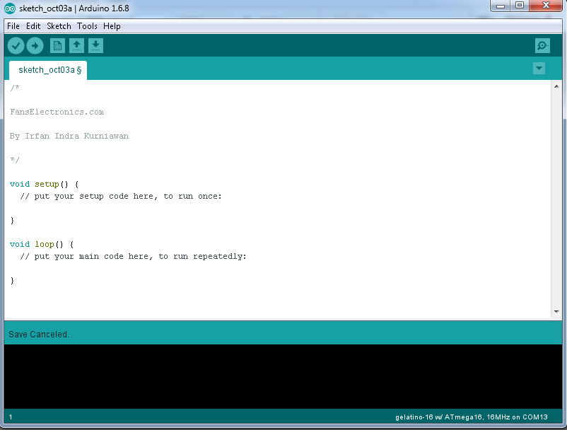Open the Serial Monitor magnifier icon
The image size is (567, 430).
coord(542,46)
